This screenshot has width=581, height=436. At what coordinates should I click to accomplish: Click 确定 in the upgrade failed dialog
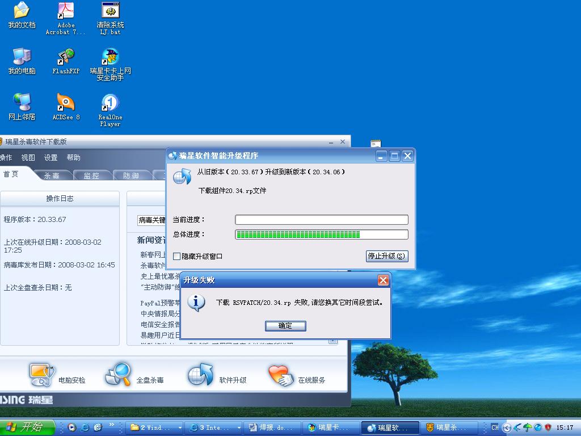285,326
